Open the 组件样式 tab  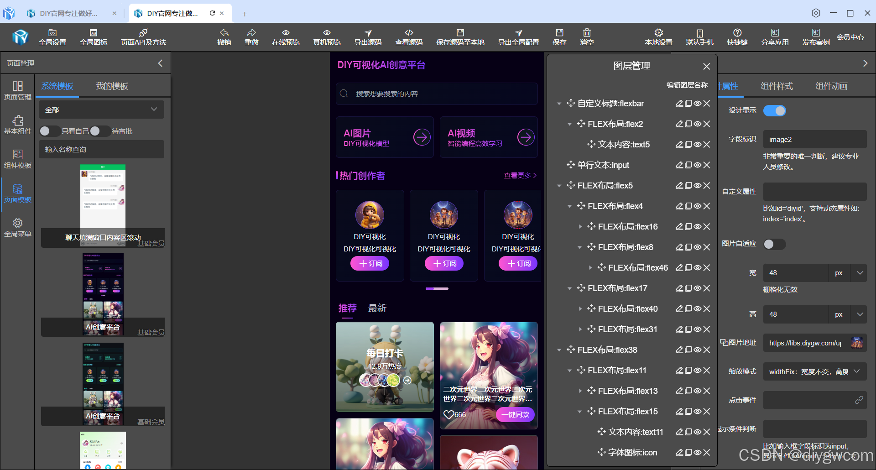click(x=776, y=86)
